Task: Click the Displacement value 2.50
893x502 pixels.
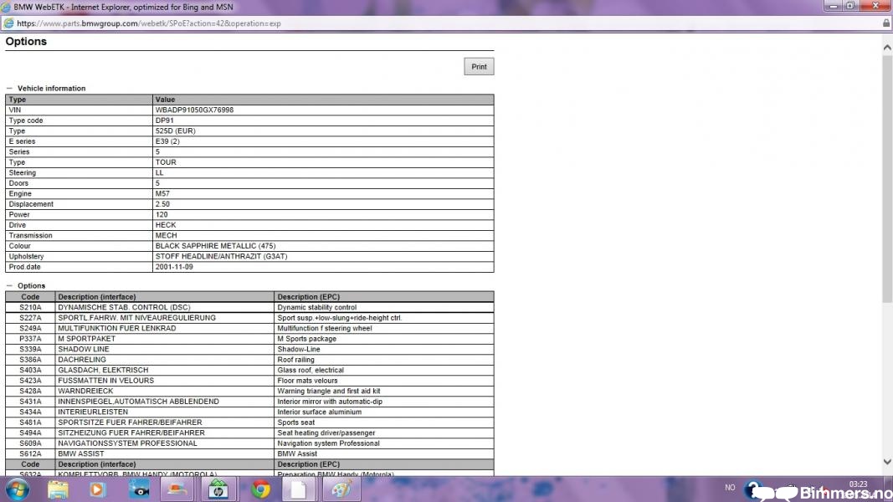Action: (162, 204)
